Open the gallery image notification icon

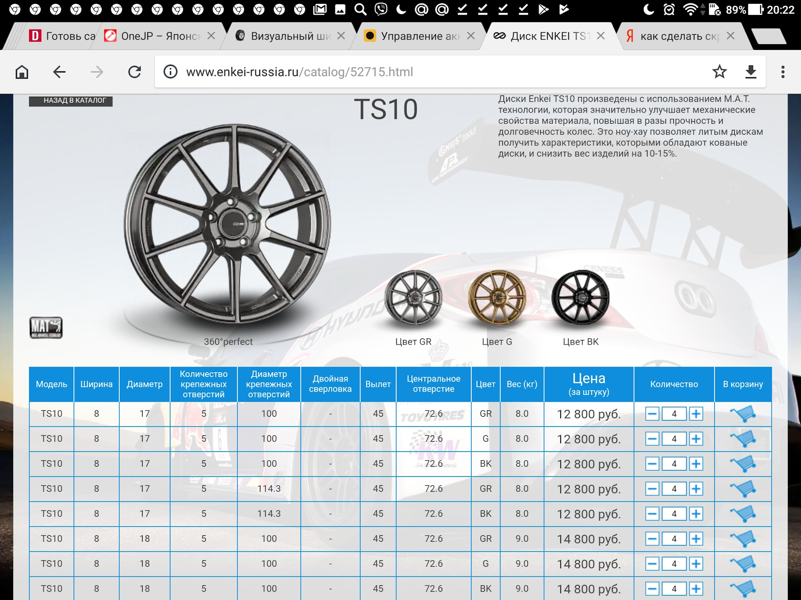click(x=340, y=9)
